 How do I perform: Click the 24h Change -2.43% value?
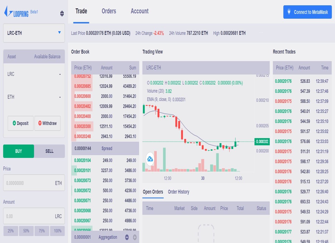[159, 33]
